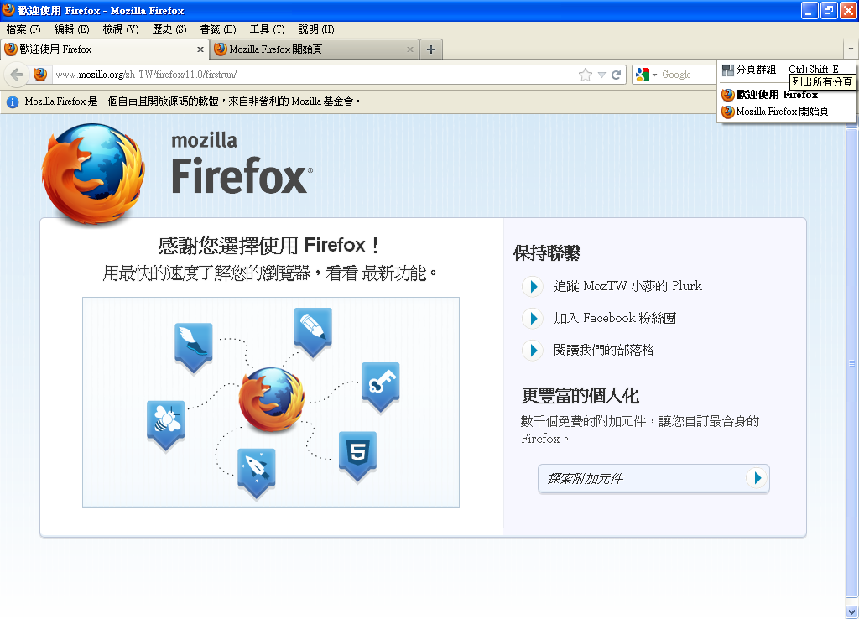The height and width of the screenshot is (619, 859).
Task: Select the 歡迎使用 Firefox tab
Action: click(x=104, y=49)
